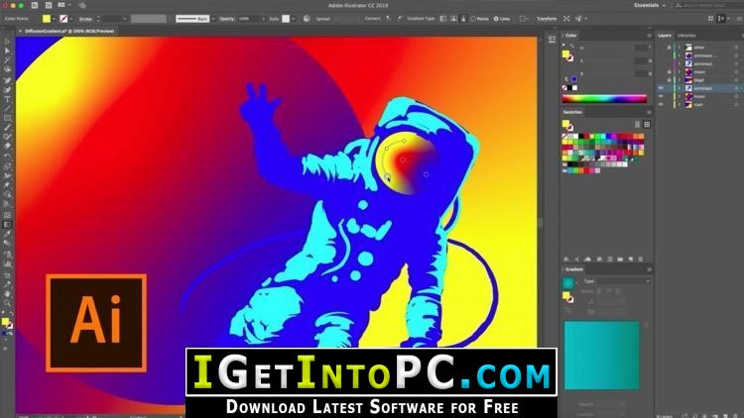The image size is (744, 418).
Task: Select the Eraser tool
Action: tap(7, 147)
